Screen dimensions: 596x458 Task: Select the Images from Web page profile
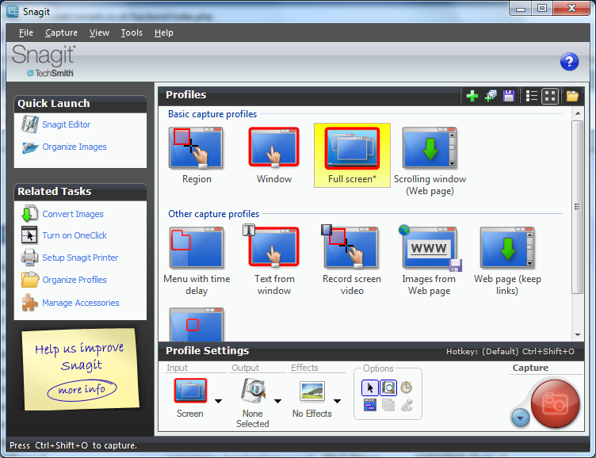tap(430, 261)
